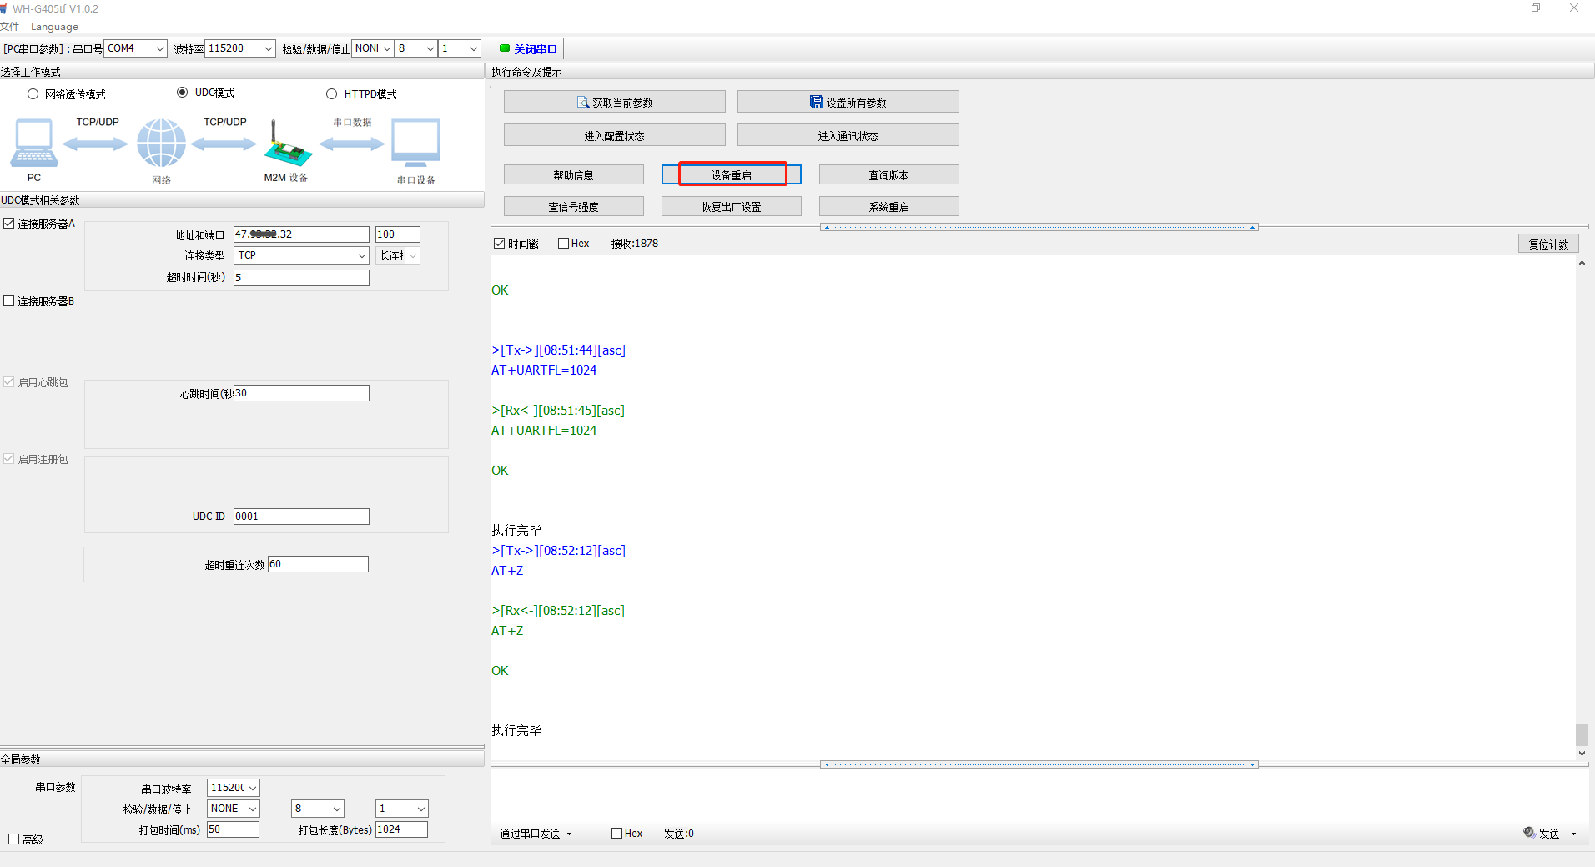Select the HTTPD模式 radio button
This screenshot has height=867, width=1595.
(x=332, y=94)
